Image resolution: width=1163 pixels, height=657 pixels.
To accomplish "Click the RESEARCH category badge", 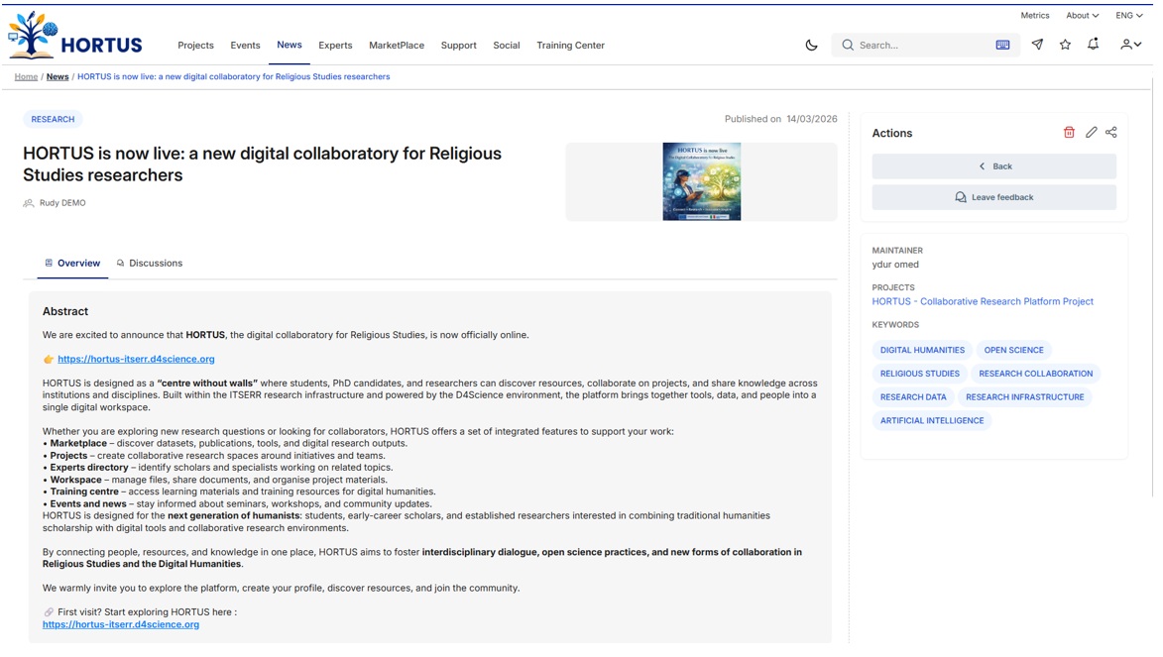I will pos(53,119).
